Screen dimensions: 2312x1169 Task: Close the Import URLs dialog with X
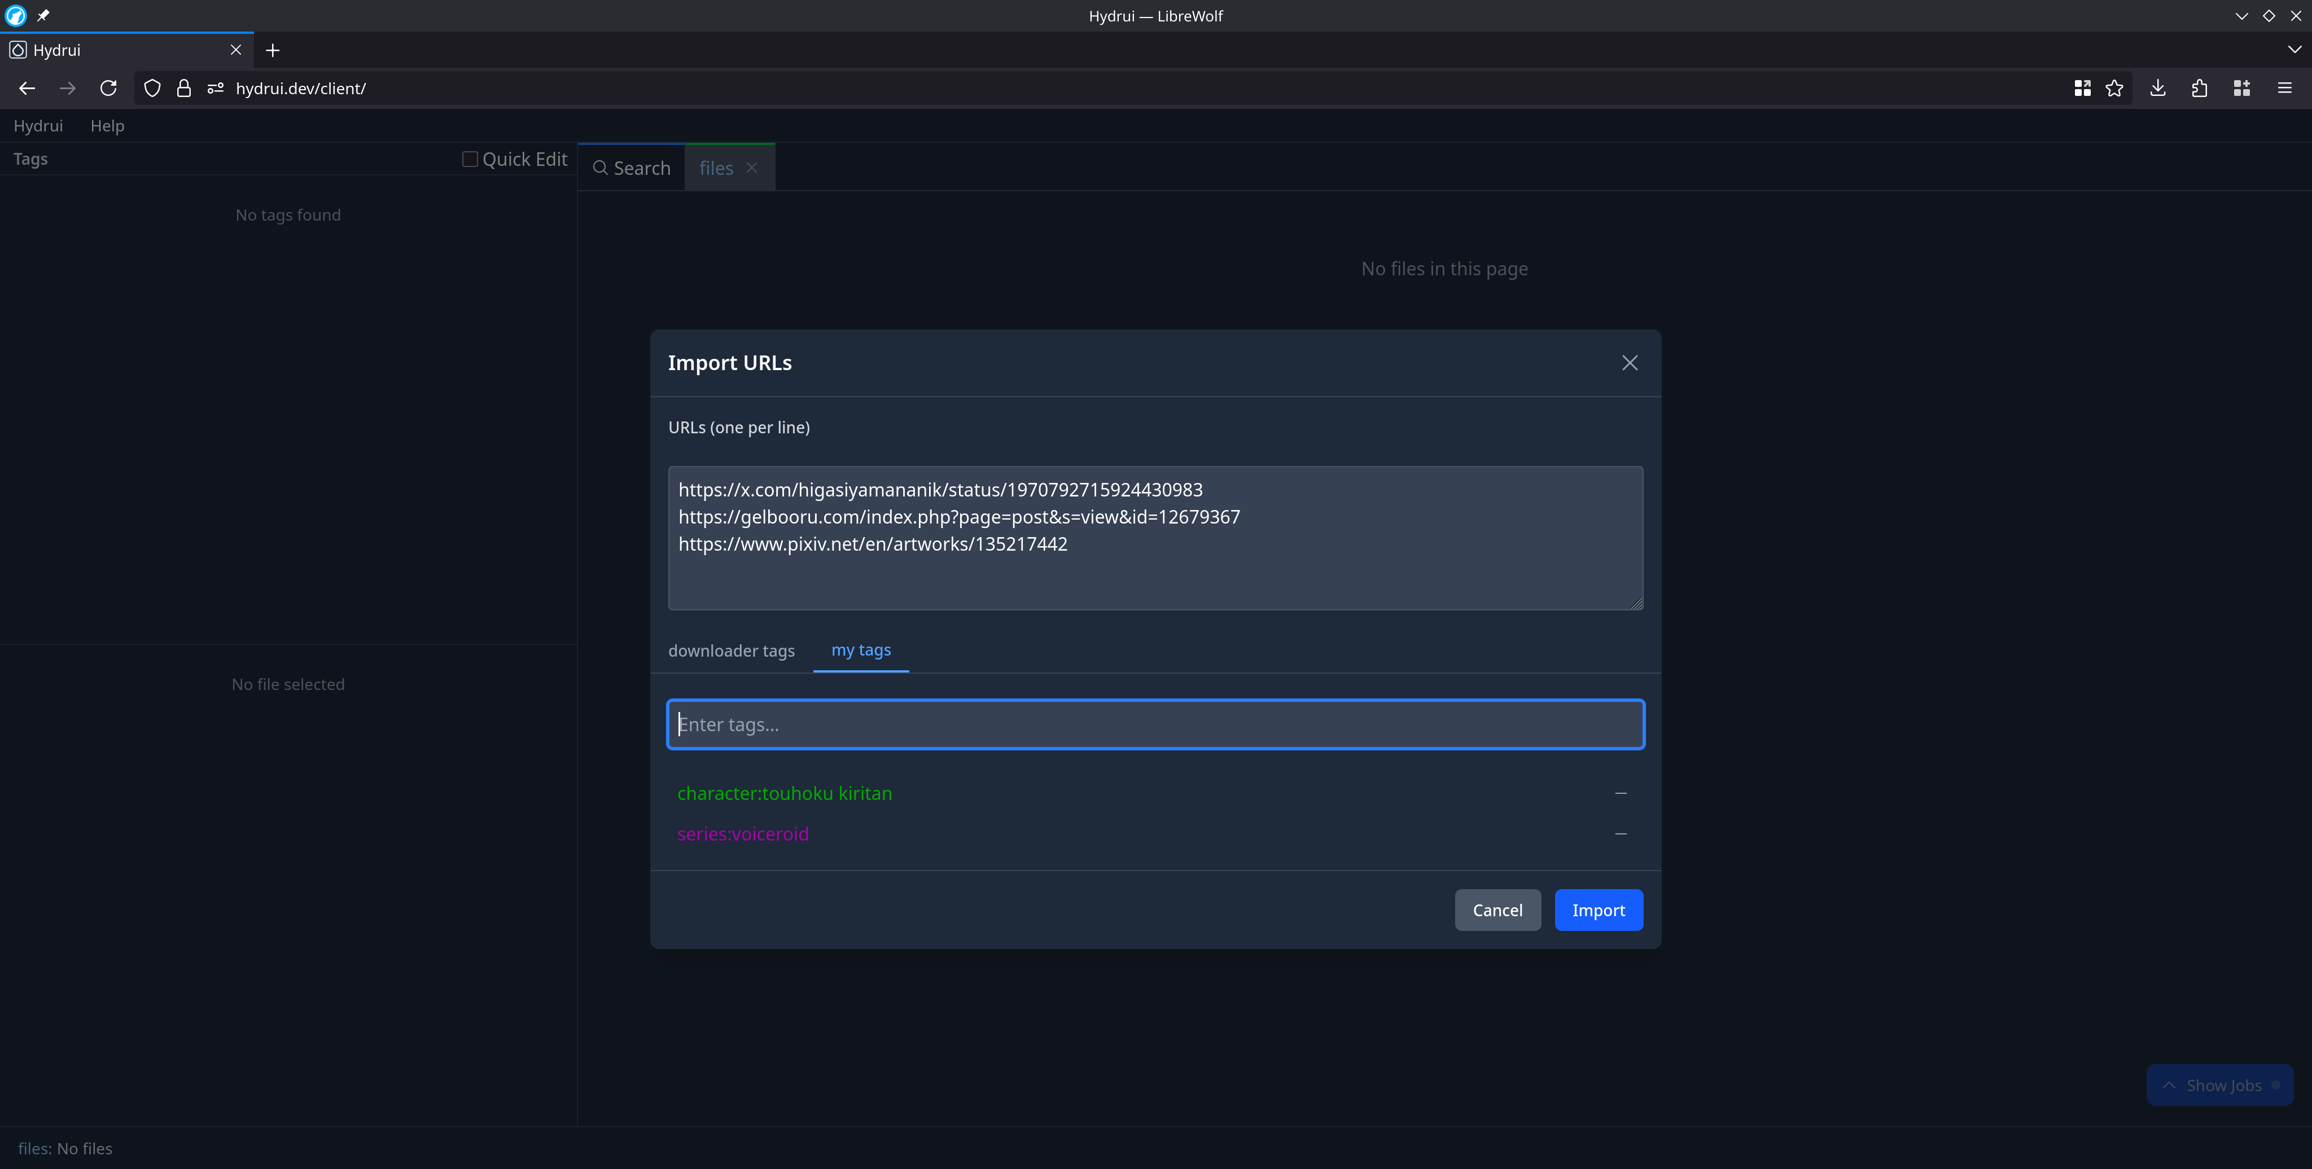click(x=1629, y=362)
